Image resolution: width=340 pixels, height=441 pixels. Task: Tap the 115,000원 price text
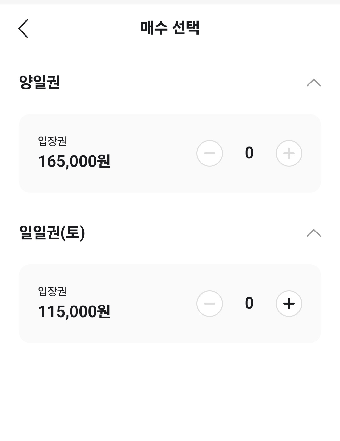(x=74, y=312)
